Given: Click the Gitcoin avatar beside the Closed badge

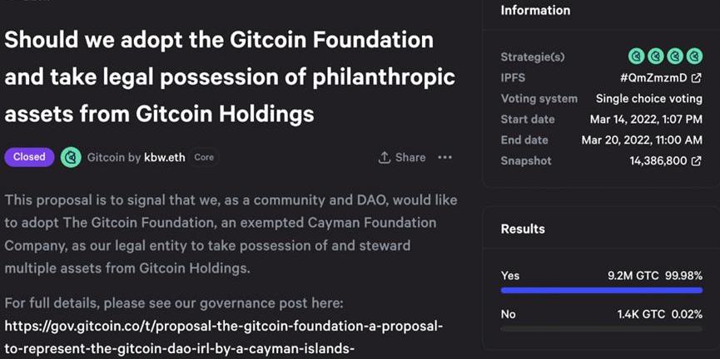Looking at the screenshot, I should [x=72, y=157].
